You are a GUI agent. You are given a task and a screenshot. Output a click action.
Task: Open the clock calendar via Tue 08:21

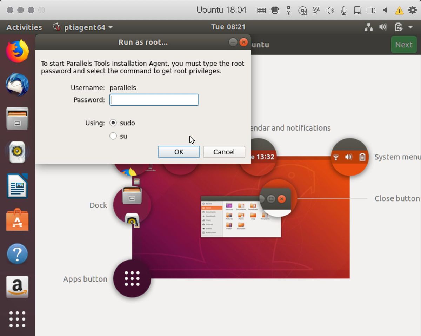coord(228,27)
